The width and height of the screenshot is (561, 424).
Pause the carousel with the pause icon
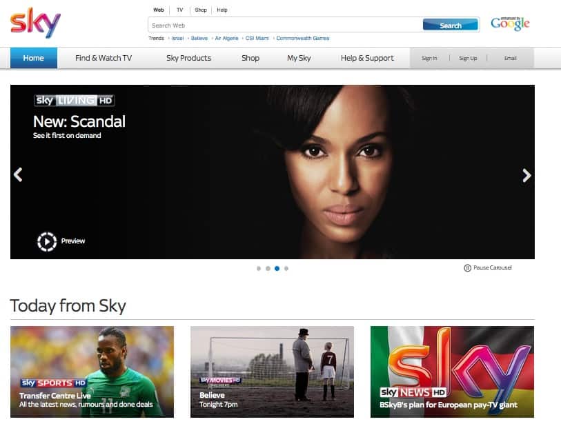point(467,267)
